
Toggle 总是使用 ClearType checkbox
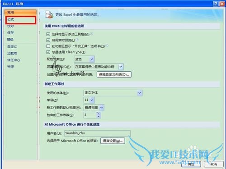click(x=48, y=52)
